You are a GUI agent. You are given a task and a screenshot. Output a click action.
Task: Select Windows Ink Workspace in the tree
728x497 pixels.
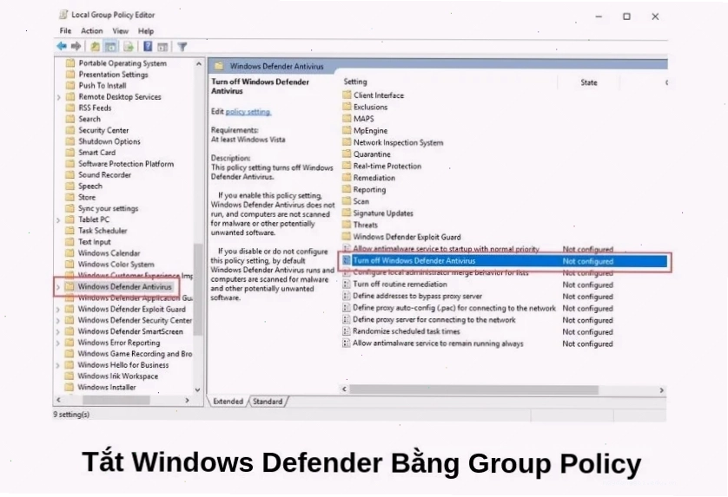point(118,376)
